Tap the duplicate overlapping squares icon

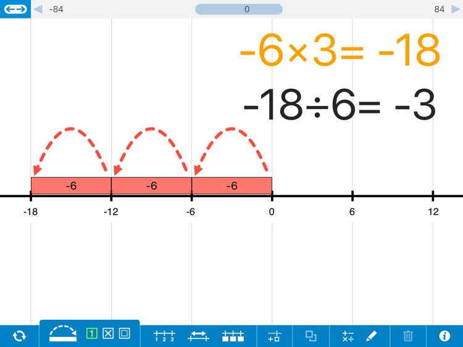click(x=311, y=336)
